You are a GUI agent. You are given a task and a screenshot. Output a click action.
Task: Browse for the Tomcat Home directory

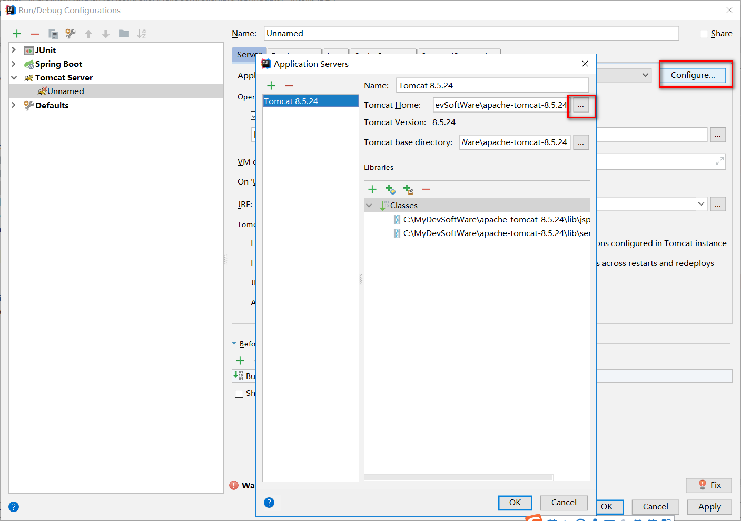coord(581,106)
